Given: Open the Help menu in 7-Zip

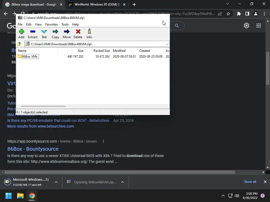Looking at the screenshot, I should tap(75, 24).
